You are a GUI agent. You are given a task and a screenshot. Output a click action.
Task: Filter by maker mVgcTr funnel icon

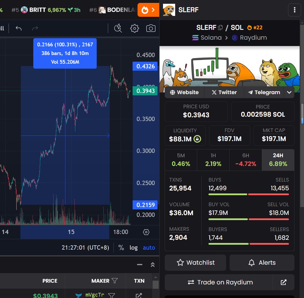pos(111,295)
